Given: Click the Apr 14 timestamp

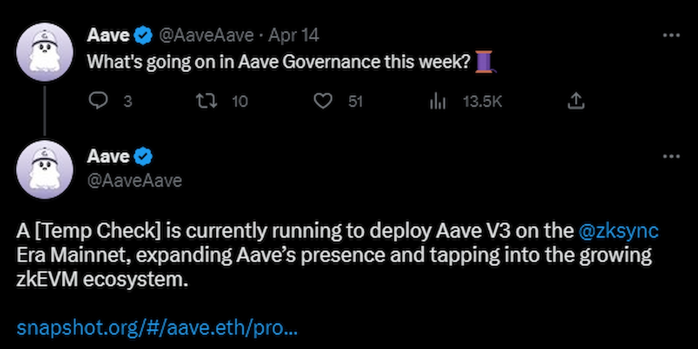Looking at the screenshot, I should (294, 35).
